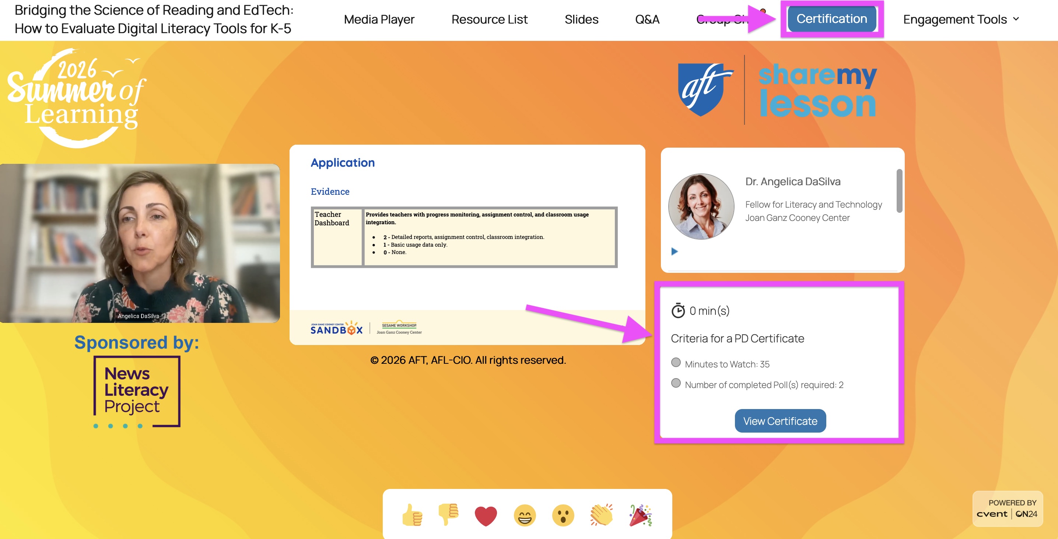1058x539 pixels.
Task: Open the Share My Lesson logo
Action: click(817, 90)
